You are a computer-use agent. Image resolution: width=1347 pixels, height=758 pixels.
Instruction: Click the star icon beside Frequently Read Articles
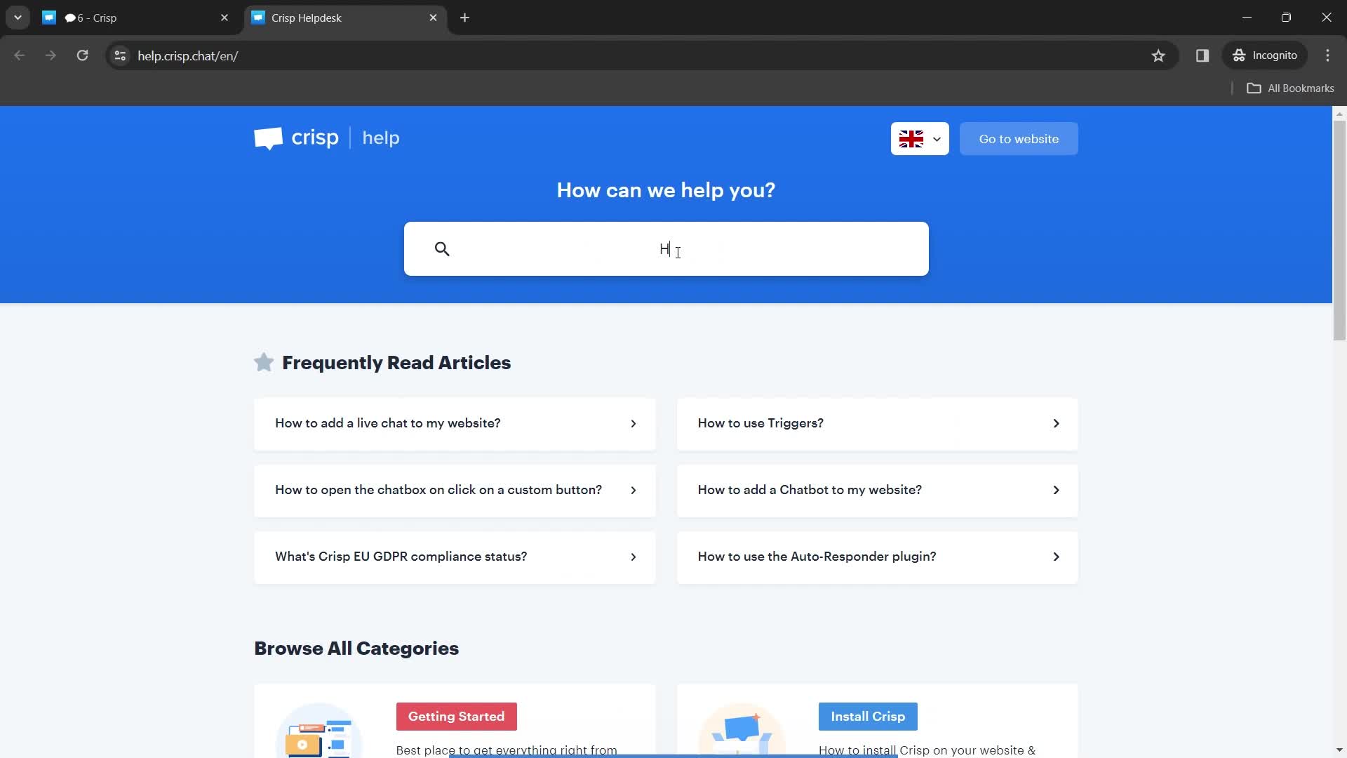pyautogui.click(x=264, y=362)
